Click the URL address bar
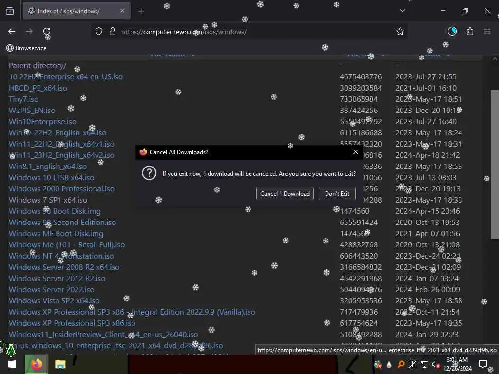The width and height of the screenshot is (499, 374). pos(248,32)
